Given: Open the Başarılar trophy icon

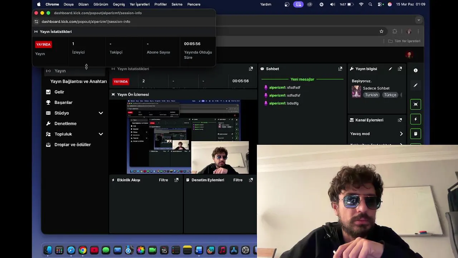Looking at the screenshot, I should click(48, 102).
